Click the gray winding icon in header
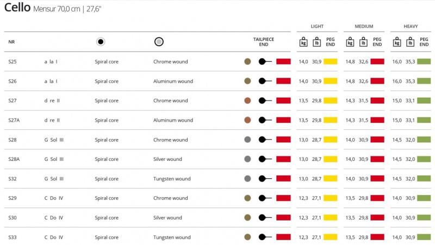This screenshot has width=435, height=245. point(159,42)
